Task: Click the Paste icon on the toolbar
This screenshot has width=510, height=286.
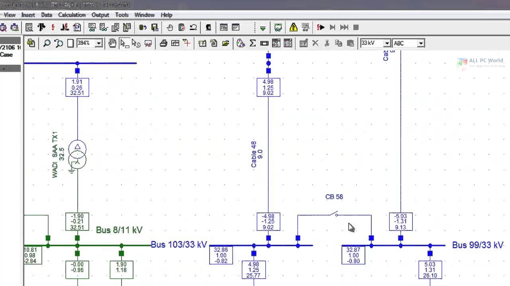Action: 351,43
